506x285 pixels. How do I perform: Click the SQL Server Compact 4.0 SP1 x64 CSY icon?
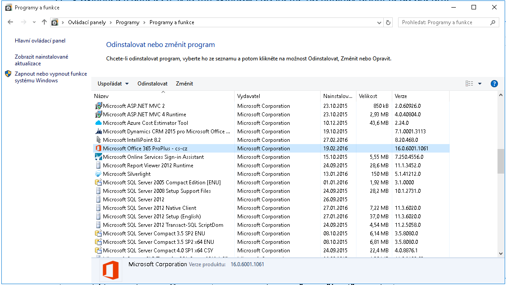pyautogui.click(x=99, y=251)
